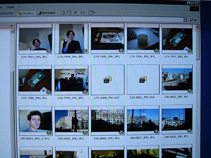Select video file icon 179-8000_MVI.AVI

[x=108, y=80]
